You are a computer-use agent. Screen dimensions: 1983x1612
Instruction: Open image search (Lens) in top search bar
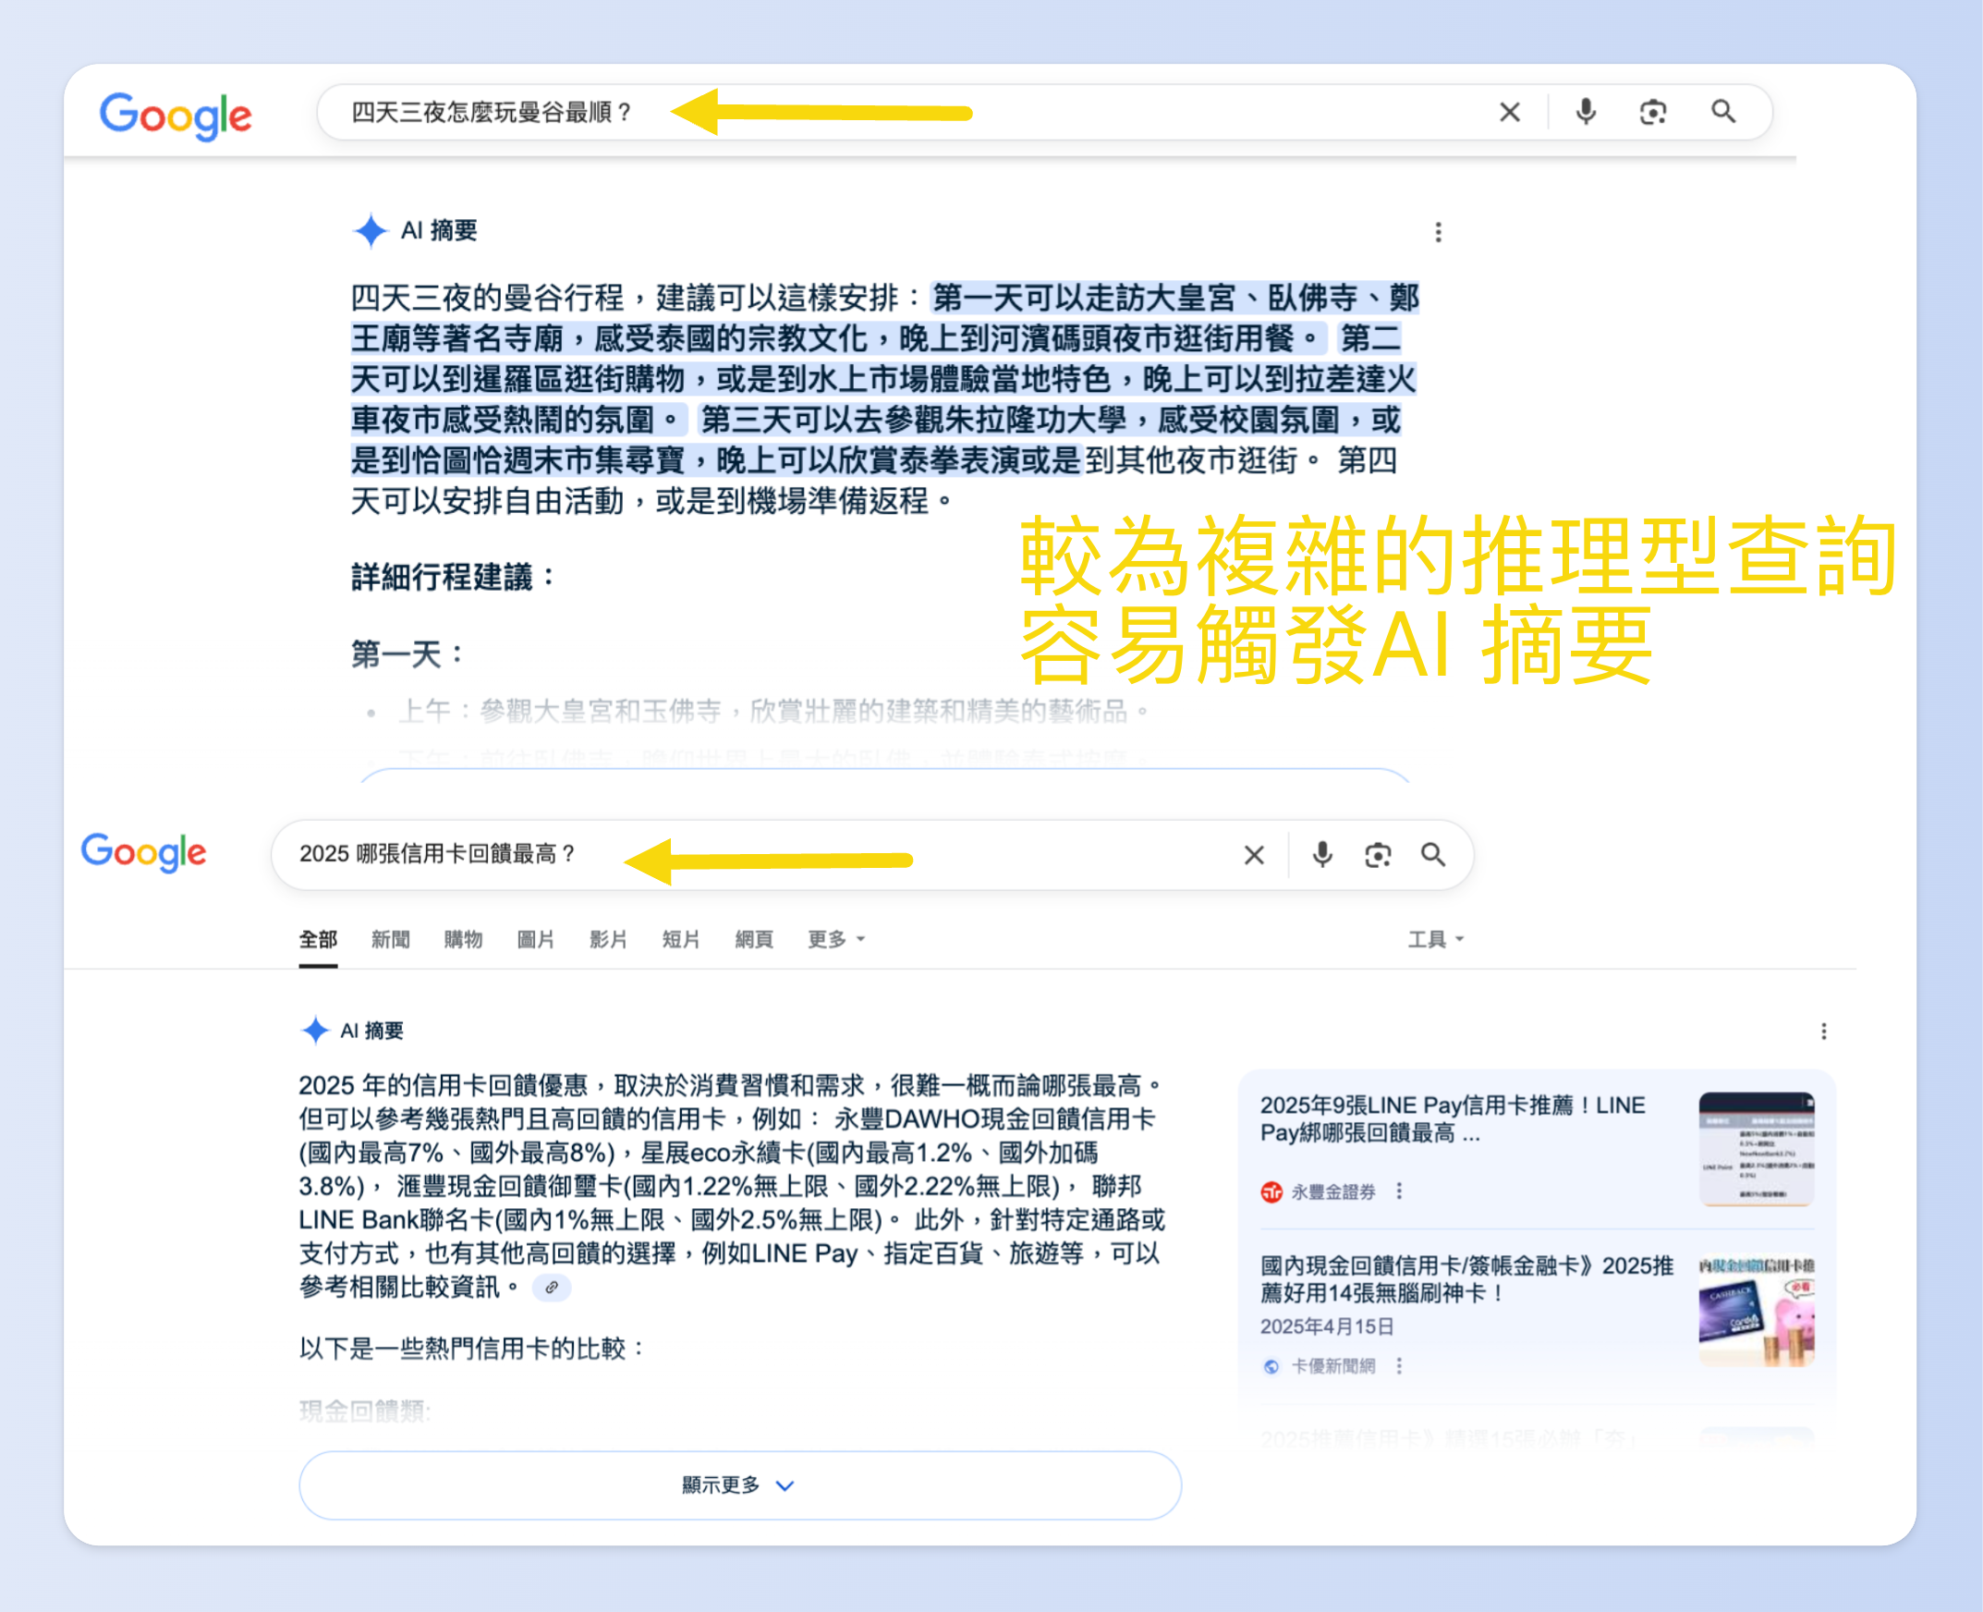pyautogui.click(x=1652, y=113)
